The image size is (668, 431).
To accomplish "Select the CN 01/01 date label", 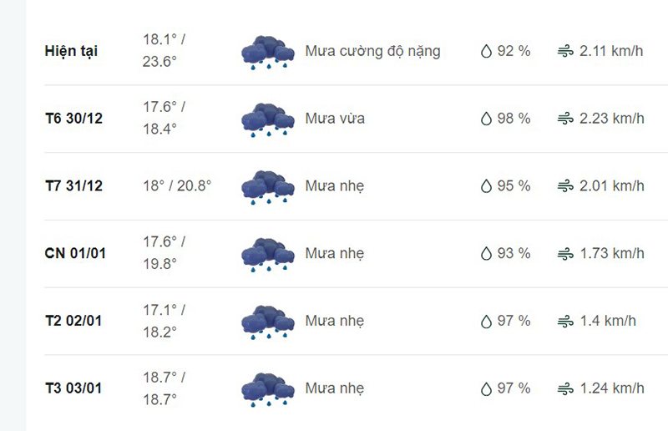I will [75, 253].
